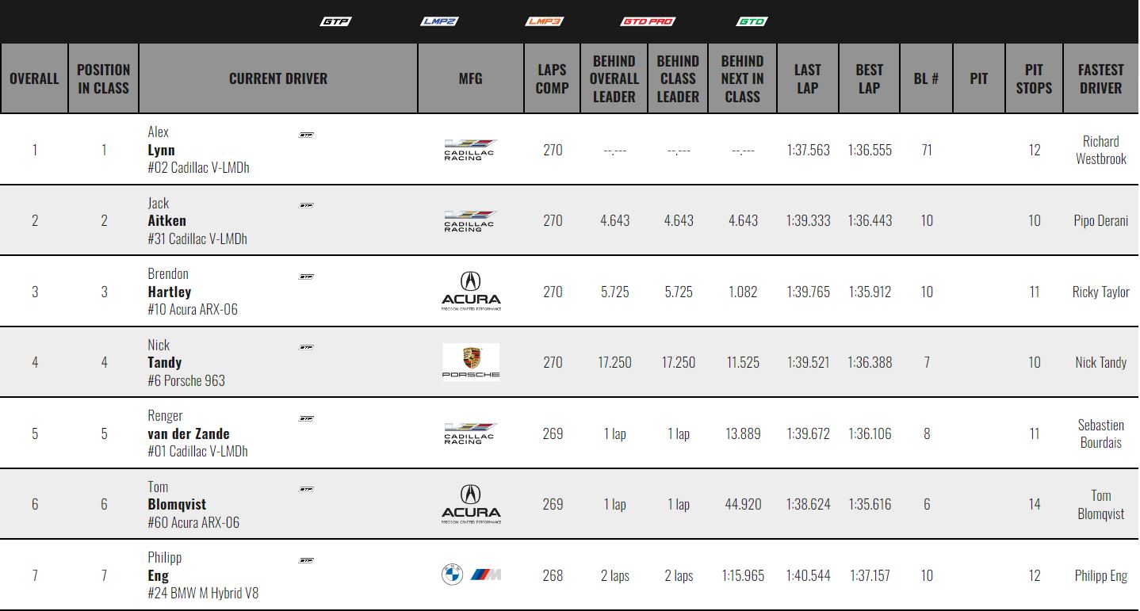
Task: Sort by BEST LAP column header
Action: (x=869, y=78)
